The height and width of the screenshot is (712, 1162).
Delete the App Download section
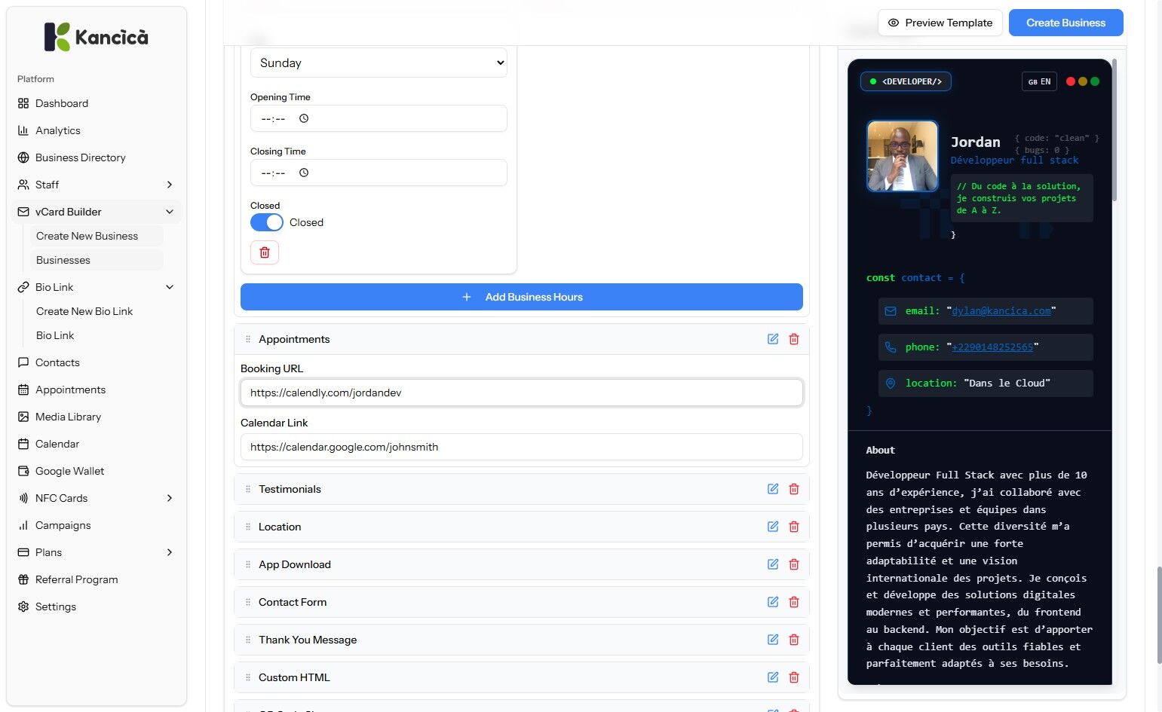[794, 564]
